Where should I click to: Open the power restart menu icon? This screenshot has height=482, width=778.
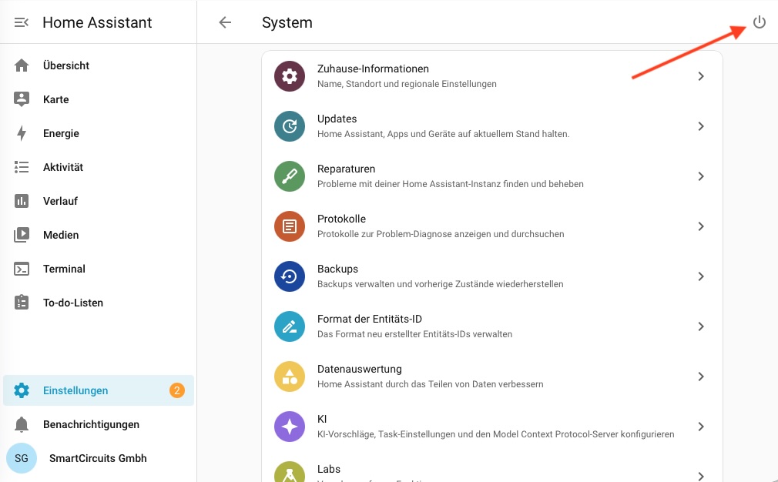(x=760, y=22)
